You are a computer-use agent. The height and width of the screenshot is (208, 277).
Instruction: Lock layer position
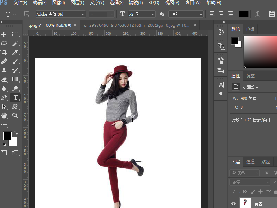[x=261, y=192]
